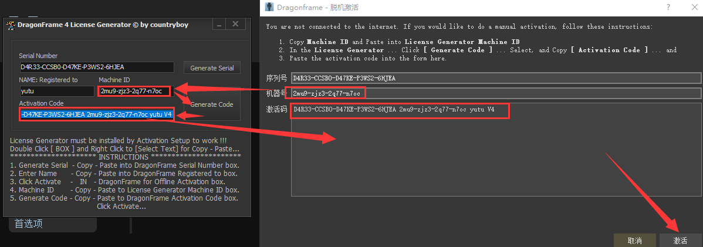703x247 pixels.
Task: Click the DragonFrame License Generator title bar icon
Action: tap(10, 25)
